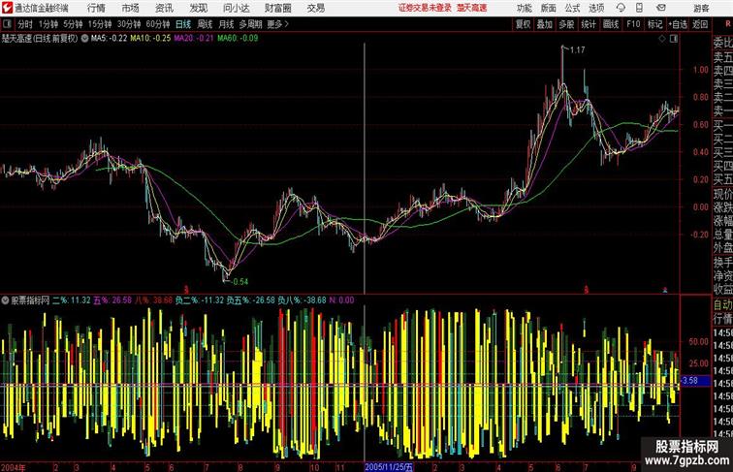733x472 pixels.
Task: Select the 日线 daily tab
Action: point(183,24)
